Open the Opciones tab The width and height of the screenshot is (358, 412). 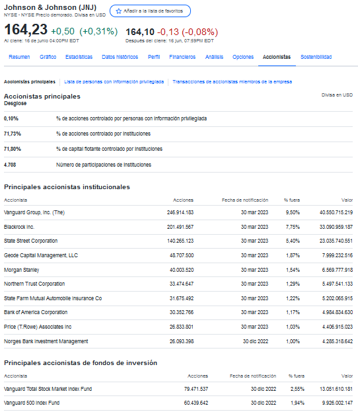(x=243, y=57)
